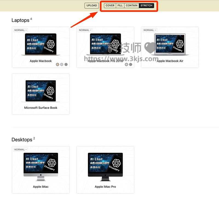Expand the NORMAL dropdown on Apple iMac card
Image resolution: width=219 pixels, height=197 pixels.
pos(21,150)
